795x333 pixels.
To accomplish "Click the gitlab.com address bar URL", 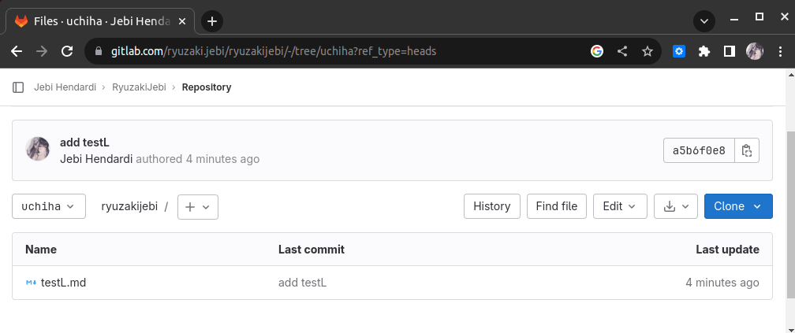I will point(300,51).
